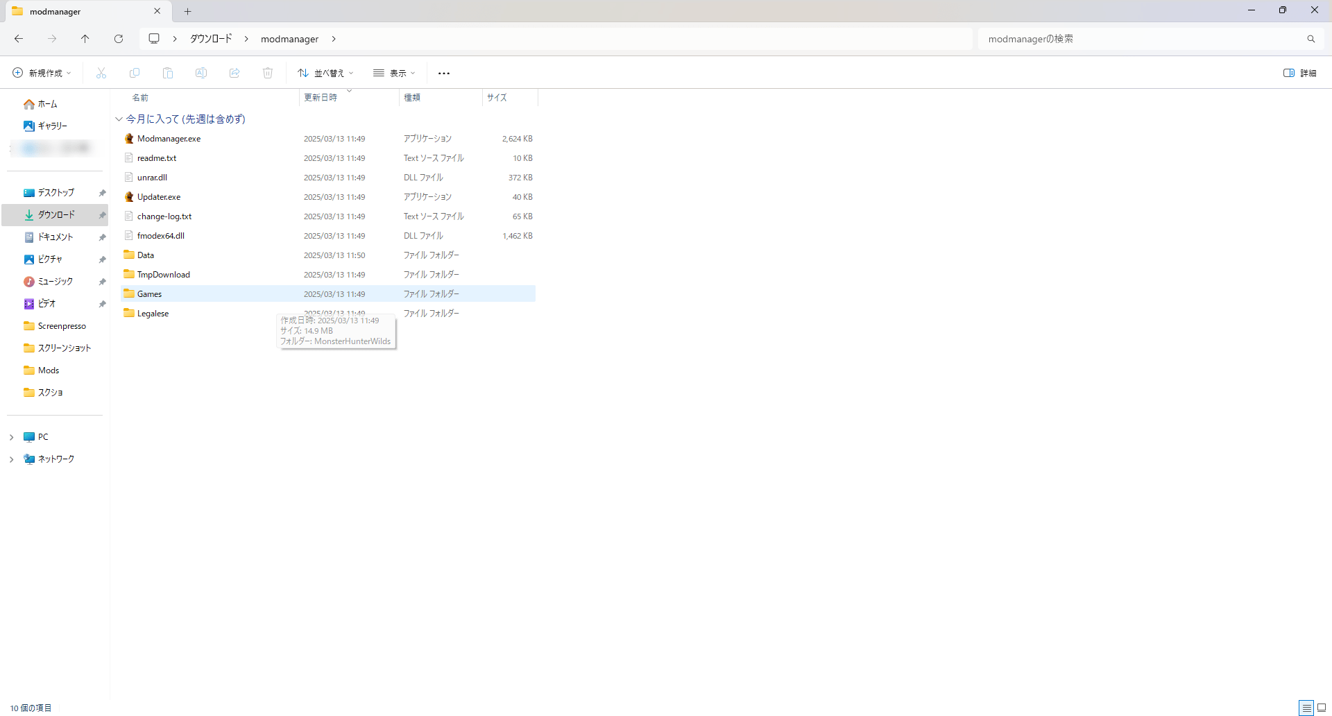
Task: Sort files by the サイズ column header
Action: [497, 97]
